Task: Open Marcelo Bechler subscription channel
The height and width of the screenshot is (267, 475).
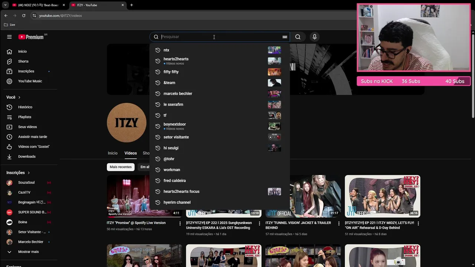Action: click(30, 242)
